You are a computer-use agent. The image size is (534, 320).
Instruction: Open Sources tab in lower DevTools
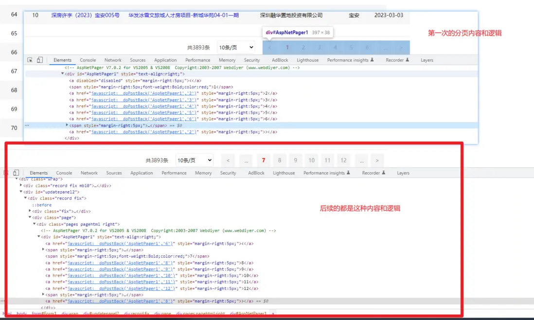(114, 173)
